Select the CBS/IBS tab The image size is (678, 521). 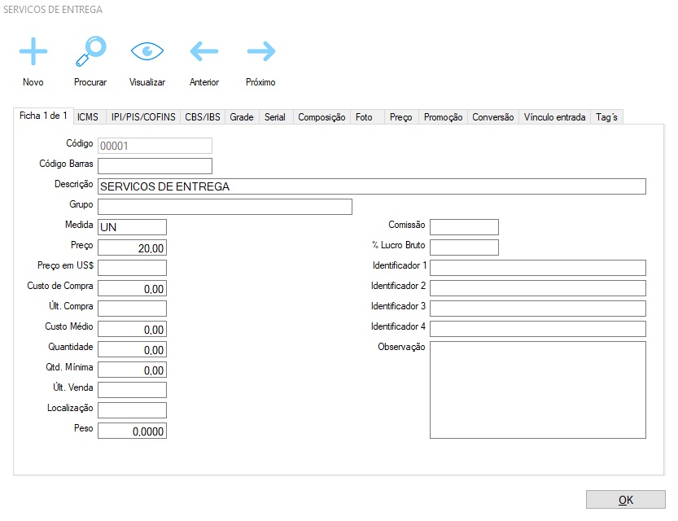point(203,117)
